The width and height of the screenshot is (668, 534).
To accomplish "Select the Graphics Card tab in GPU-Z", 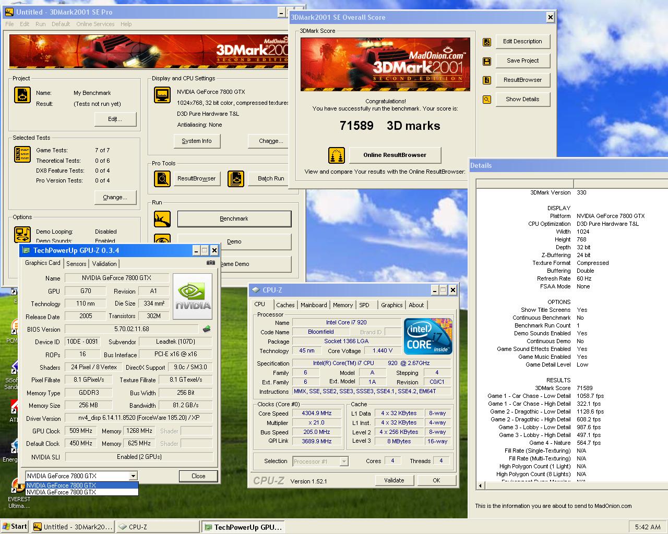I will coord(43,263).
